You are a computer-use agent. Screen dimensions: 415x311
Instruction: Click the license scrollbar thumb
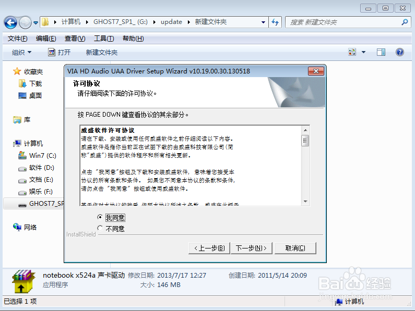pos(305,140)
